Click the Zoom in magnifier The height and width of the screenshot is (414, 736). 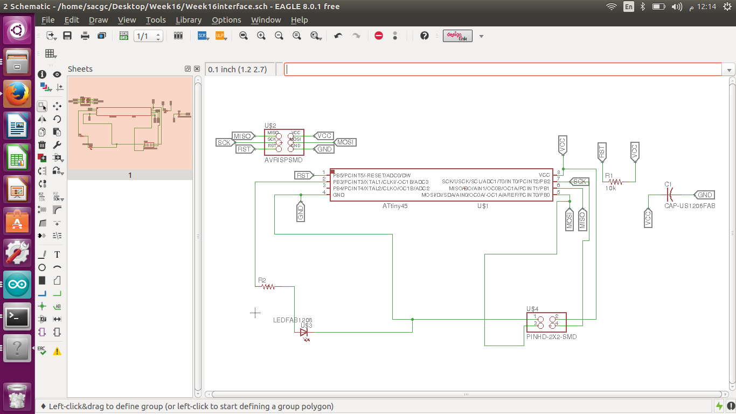coord(261,36)
